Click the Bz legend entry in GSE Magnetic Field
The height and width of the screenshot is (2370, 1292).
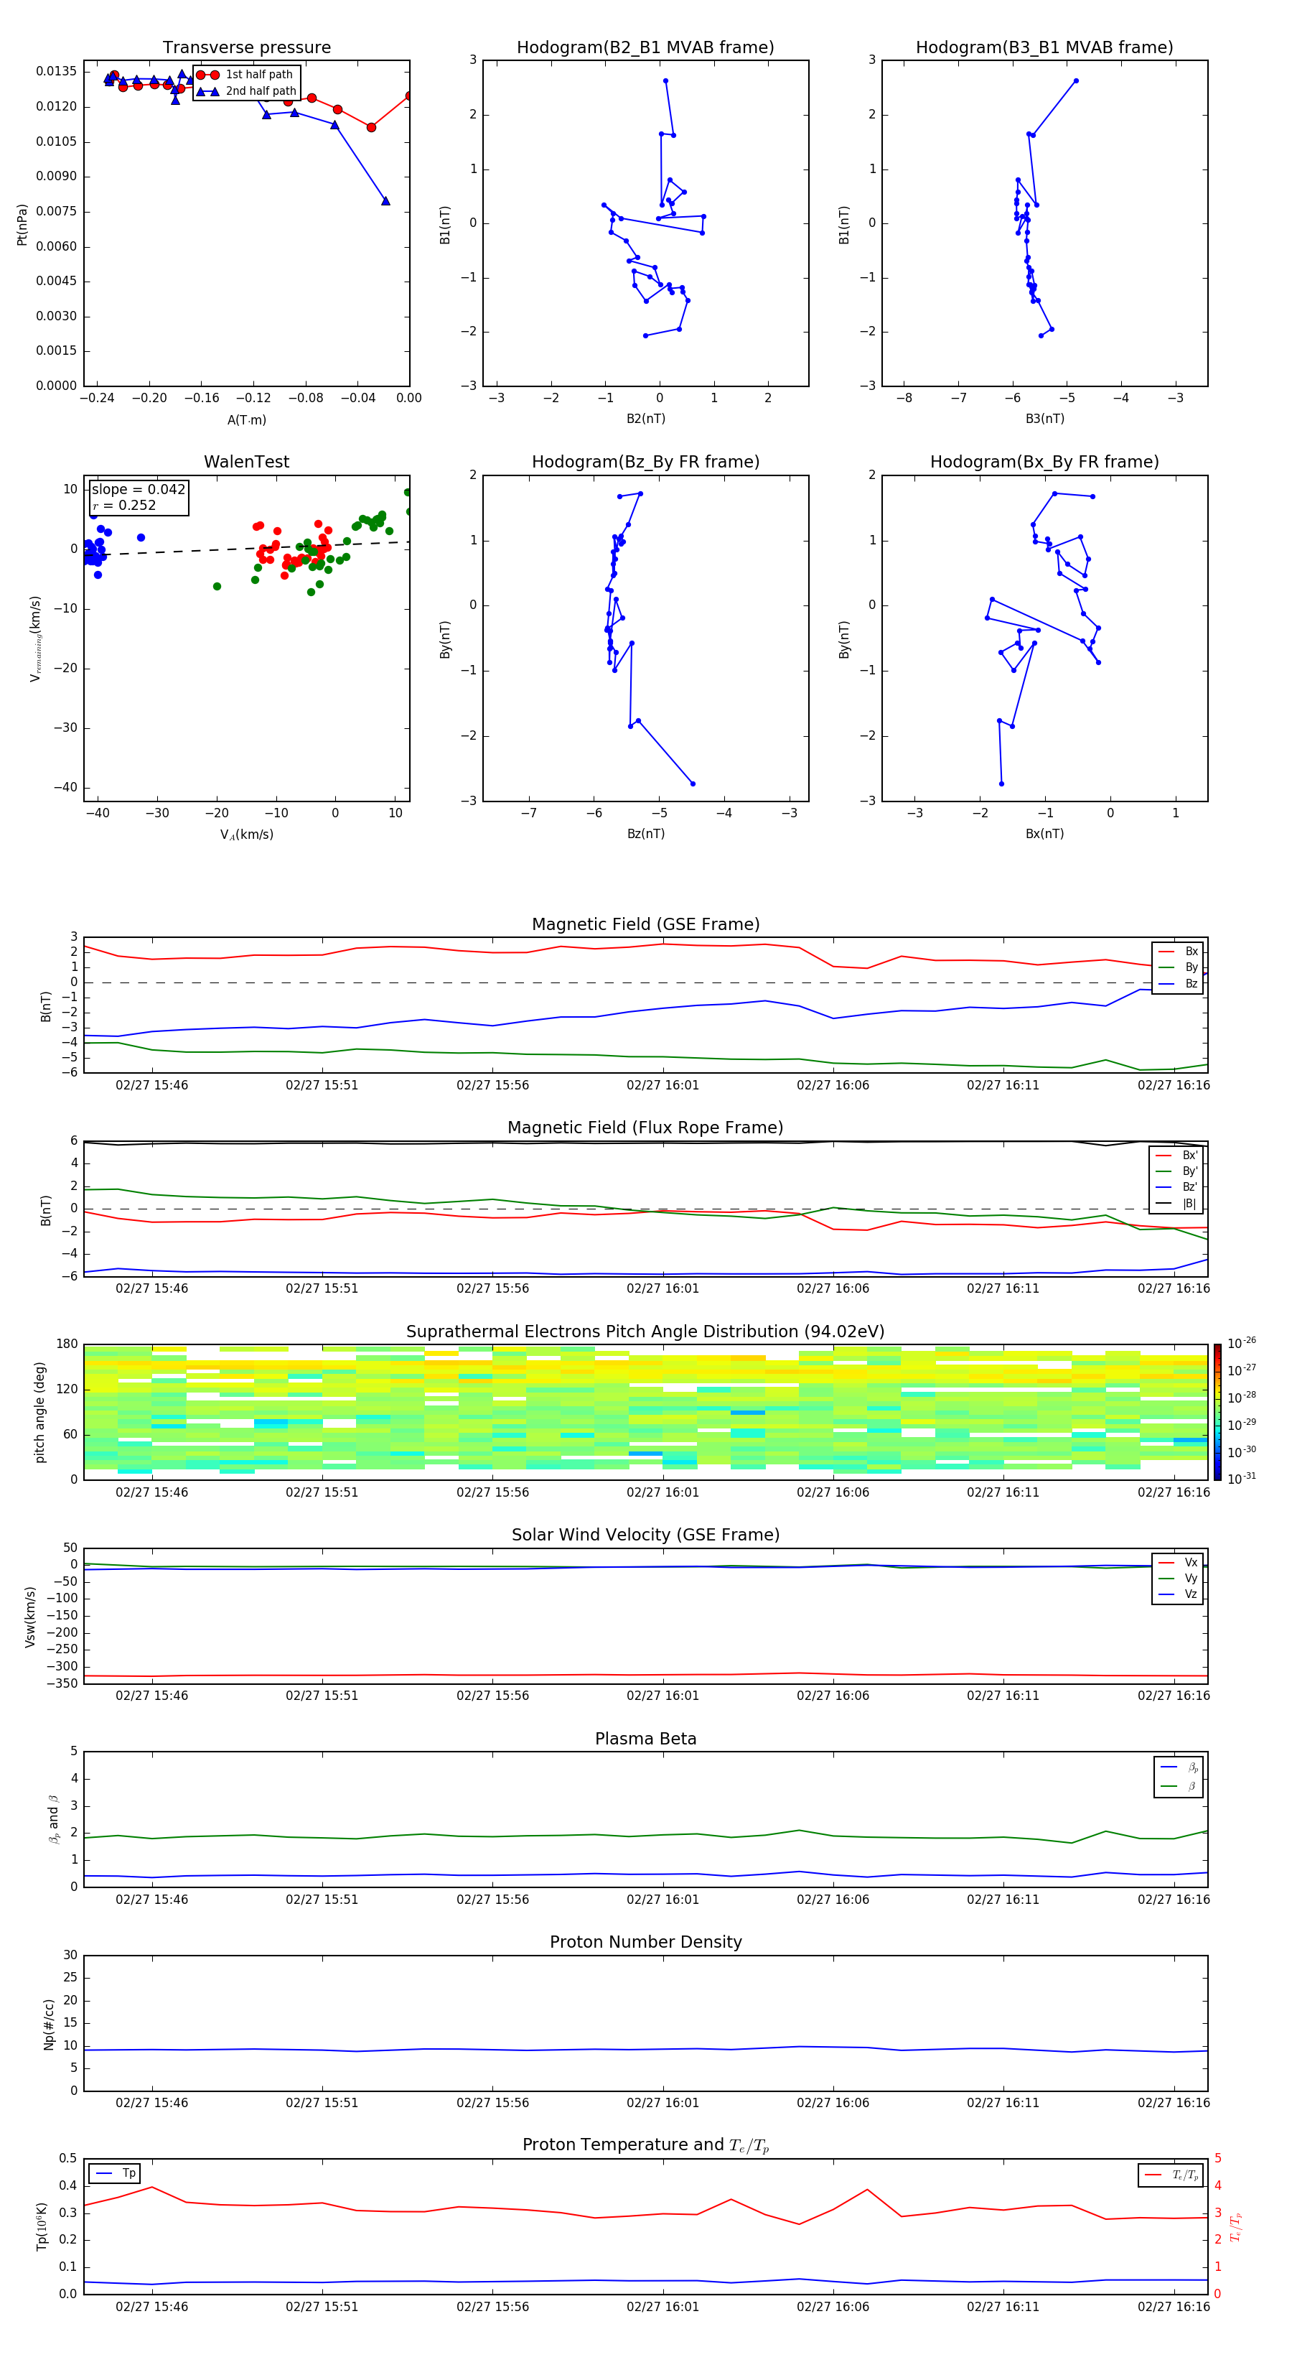pyautogui.click(x=1178, y=983)
